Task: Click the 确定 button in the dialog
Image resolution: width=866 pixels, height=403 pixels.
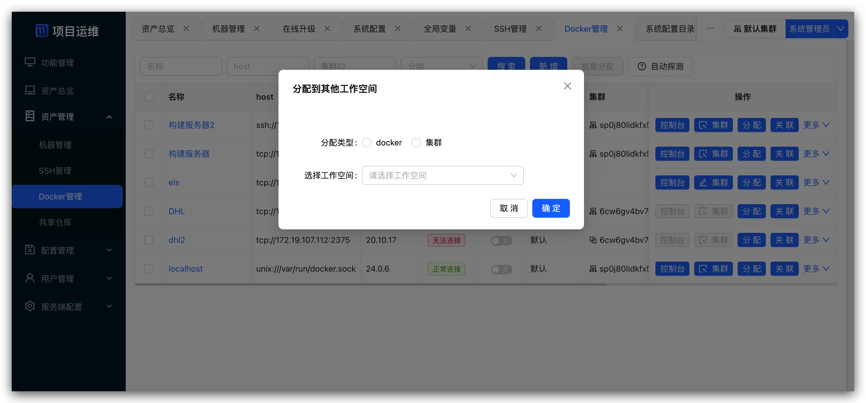Action: [x=551, y=208]
